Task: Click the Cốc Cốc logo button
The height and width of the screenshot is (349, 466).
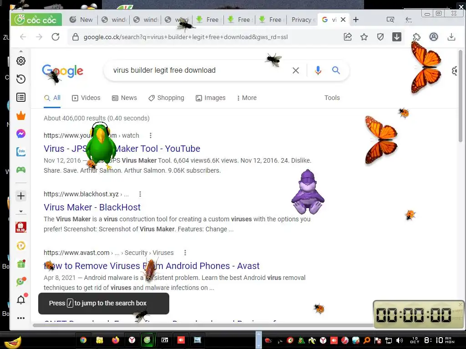Action: [36, 20]
